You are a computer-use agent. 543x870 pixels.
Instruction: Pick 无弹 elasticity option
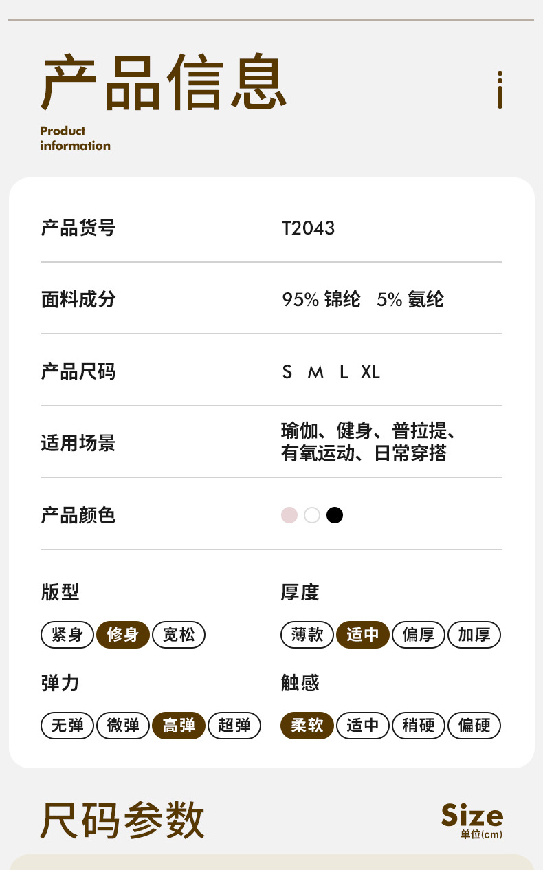pyautogui.click(x=67, y=726)
